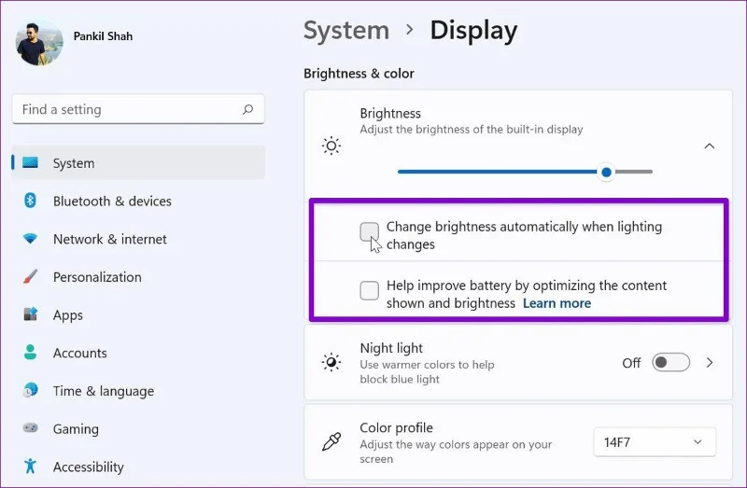Click the Color profile title text

coord(396,427)
